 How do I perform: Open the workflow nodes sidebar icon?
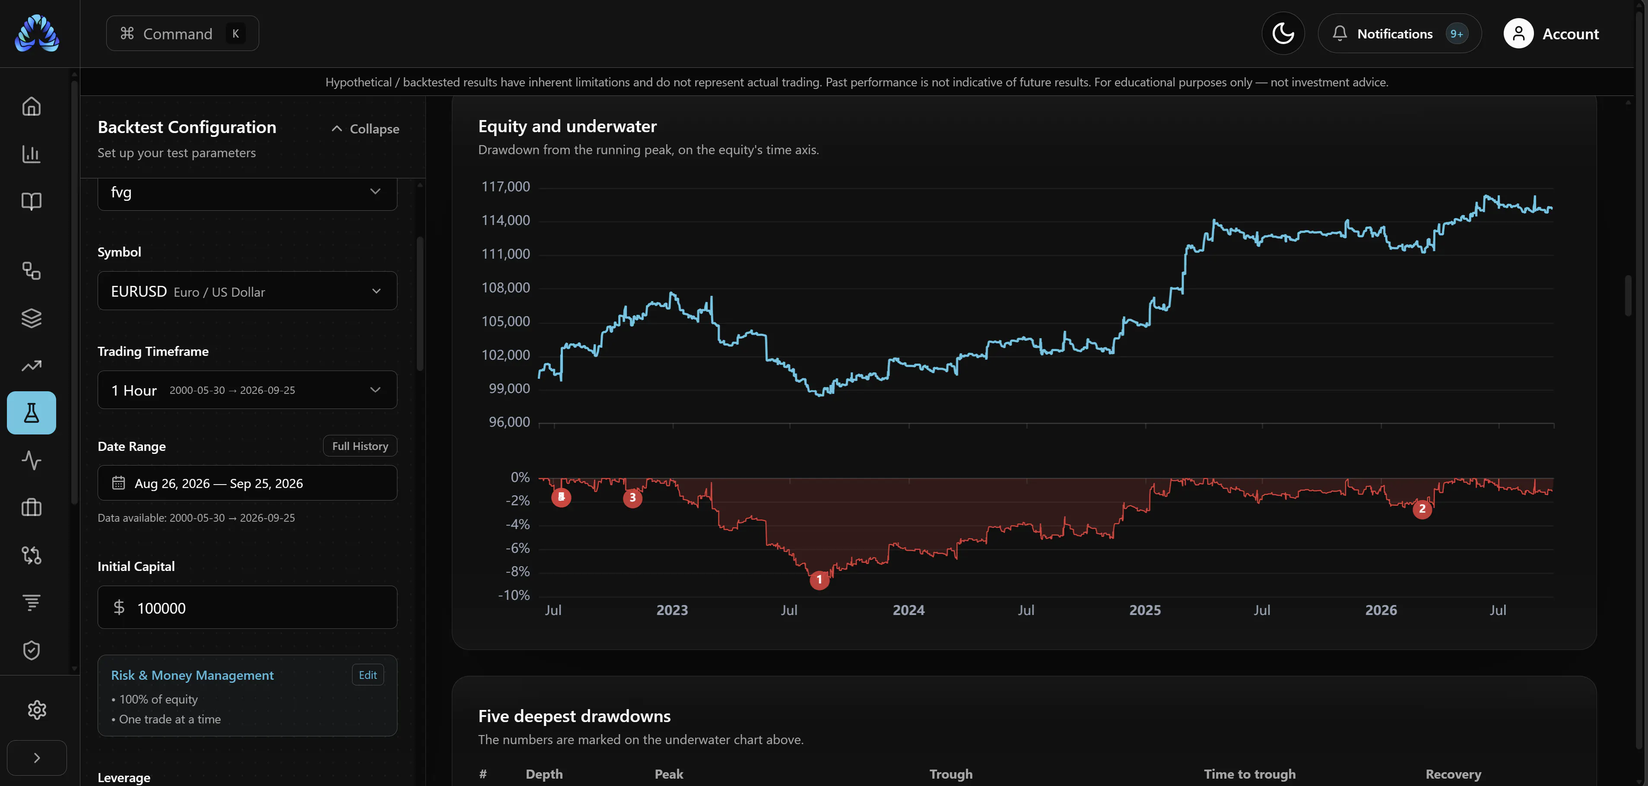pos(32,270)
